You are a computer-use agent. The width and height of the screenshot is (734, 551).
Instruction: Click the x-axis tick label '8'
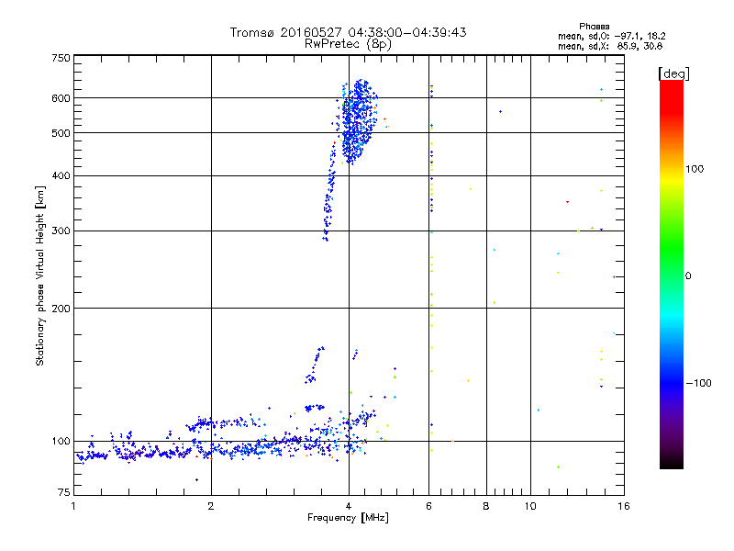[x=486, y=506]
